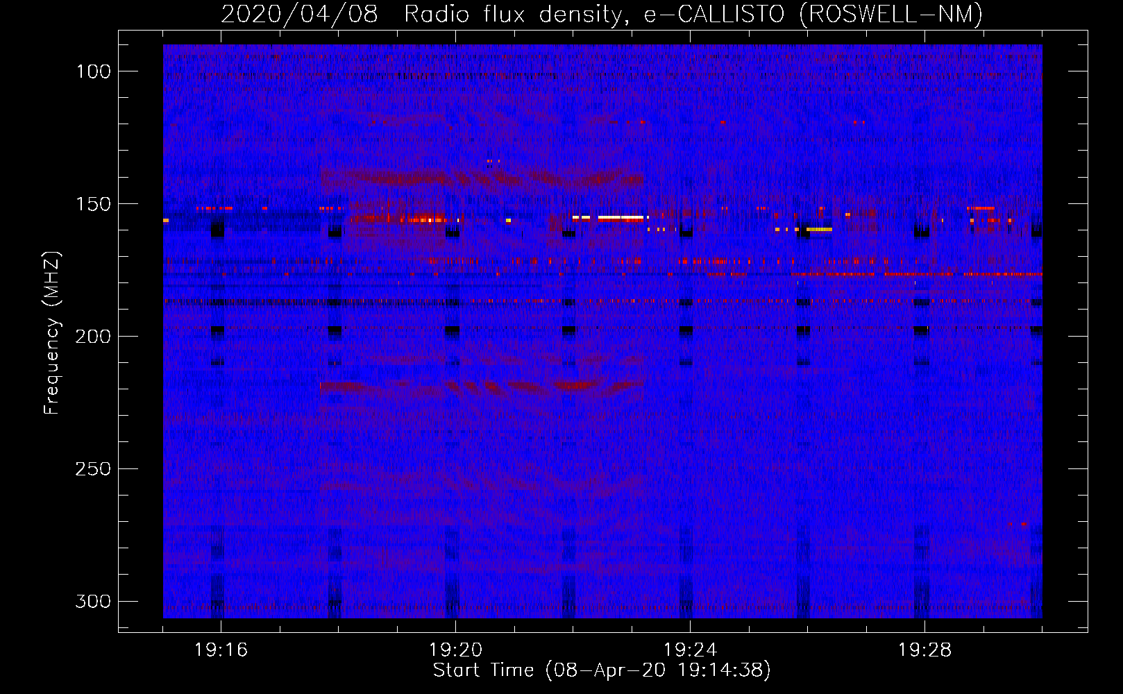Click the time tick label '19:24'

click(x=691, y=650)
